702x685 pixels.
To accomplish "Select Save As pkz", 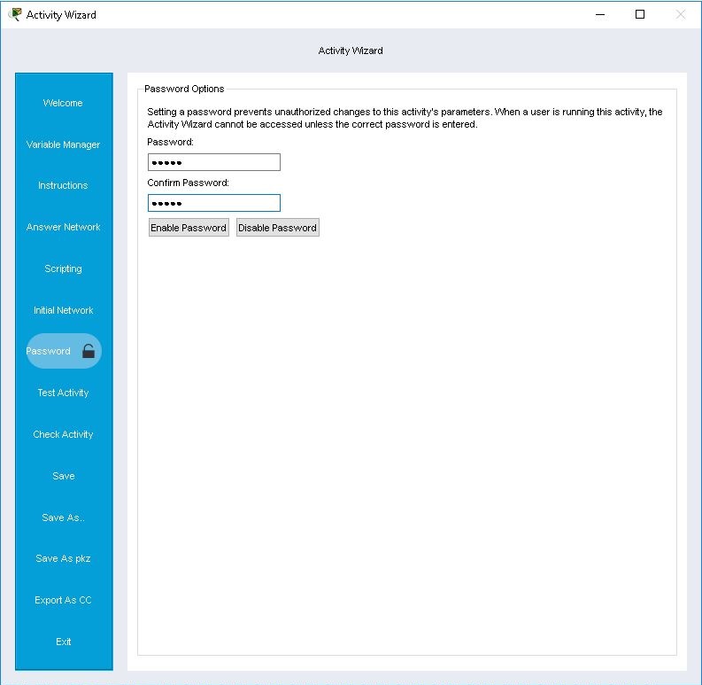I will pos(63,558).
